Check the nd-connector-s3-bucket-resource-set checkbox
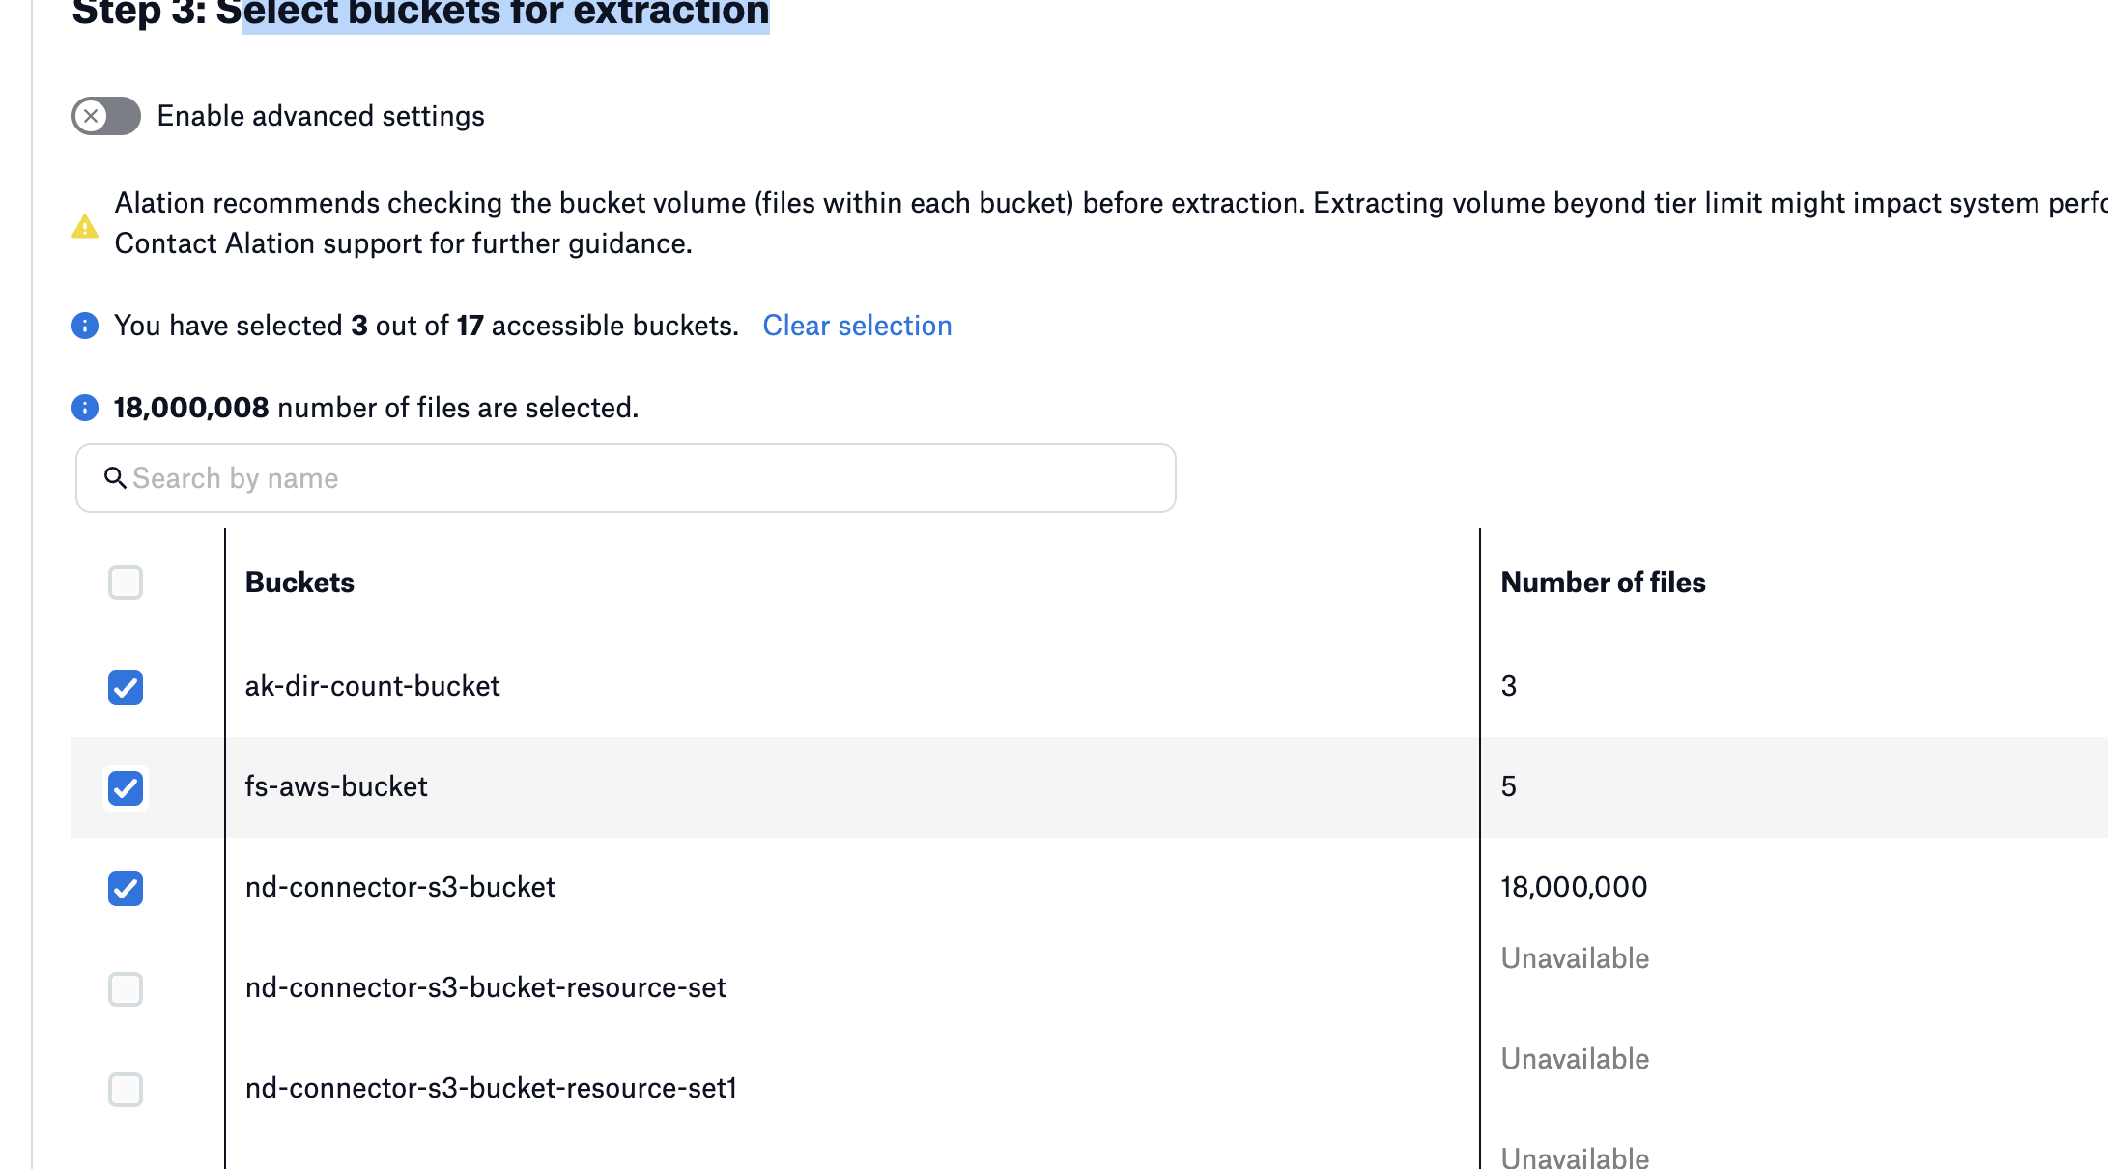The width and height of the screenshot is (2108, 1169). pyautogui.click(x=126, y=989)
